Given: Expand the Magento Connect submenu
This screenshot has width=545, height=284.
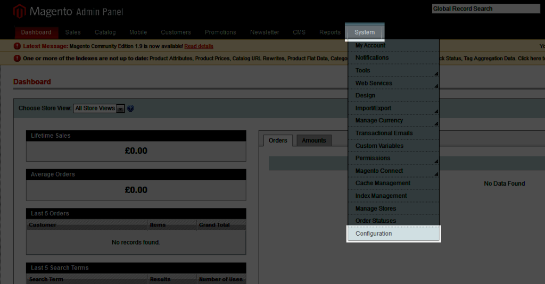Looking at the screenshot, I should (x=393, y=171).
